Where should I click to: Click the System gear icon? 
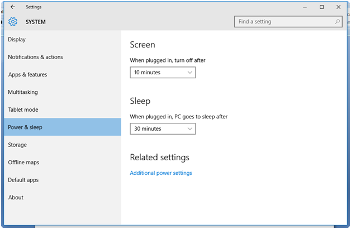tap(13, 22)
